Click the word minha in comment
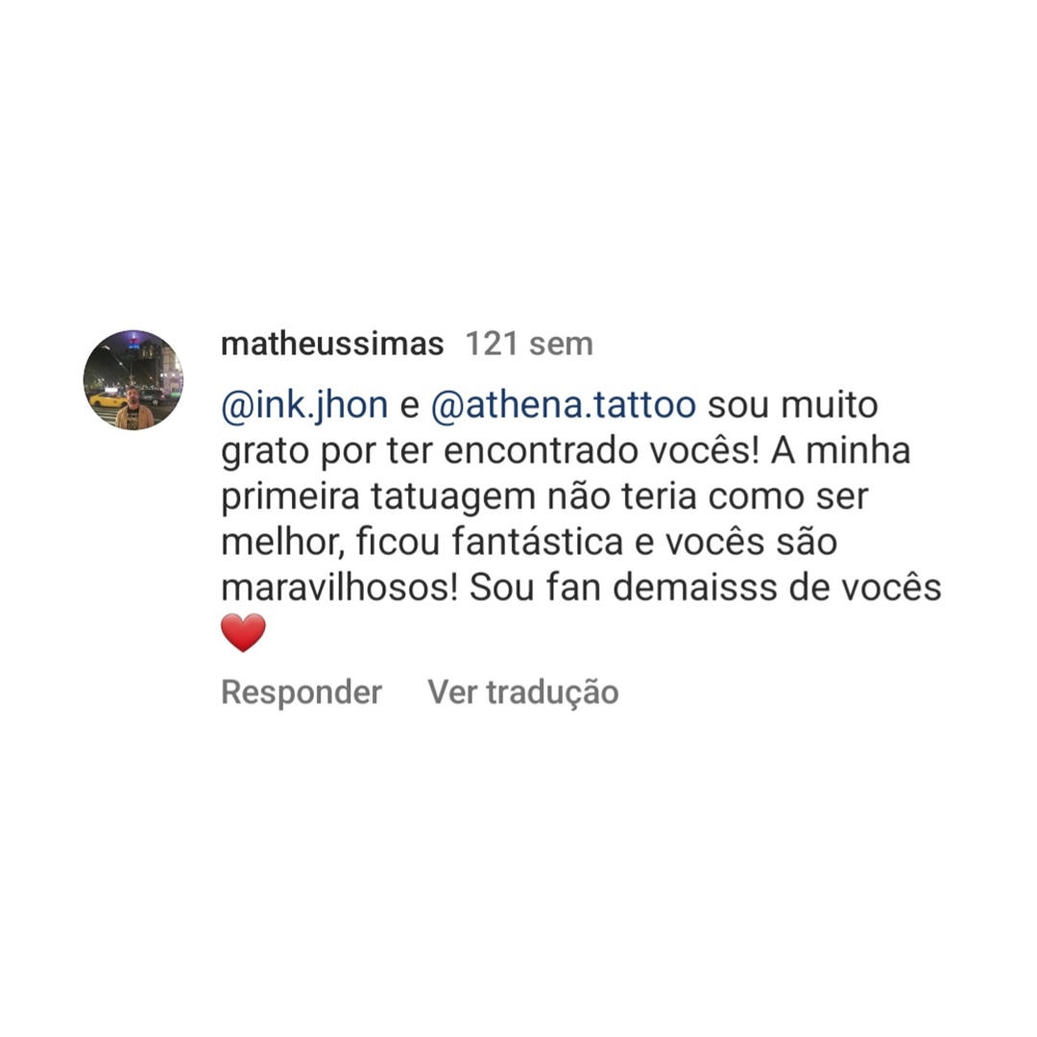Viewport: 1037px width, 1037px height. click(858, 451)
